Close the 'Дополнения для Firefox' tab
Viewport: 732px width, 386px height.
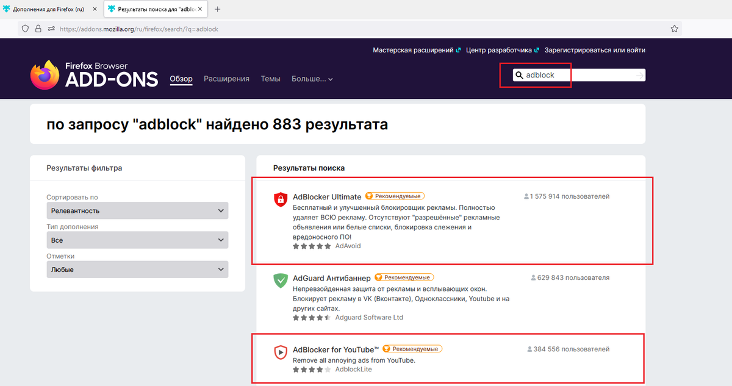(x=95, y=9)
